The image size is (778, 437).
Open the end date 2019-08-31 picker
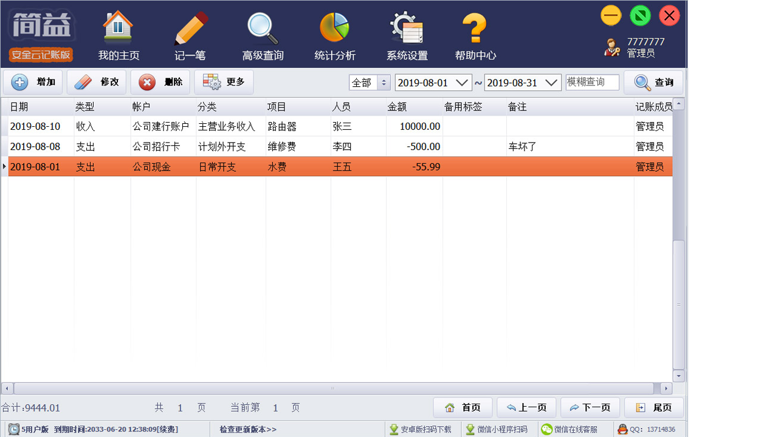click(522, 82)
